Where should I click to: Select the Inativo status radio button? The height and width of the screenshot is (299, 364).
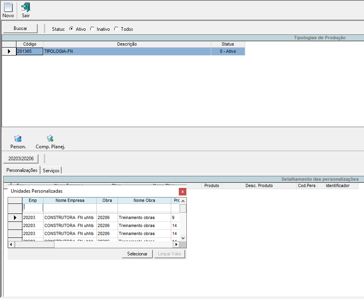[92, 29]
